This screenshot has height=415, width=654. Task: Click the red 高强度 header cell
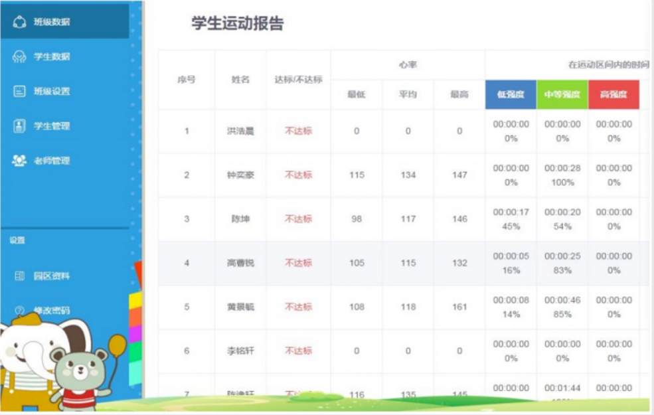coord(613,94)
